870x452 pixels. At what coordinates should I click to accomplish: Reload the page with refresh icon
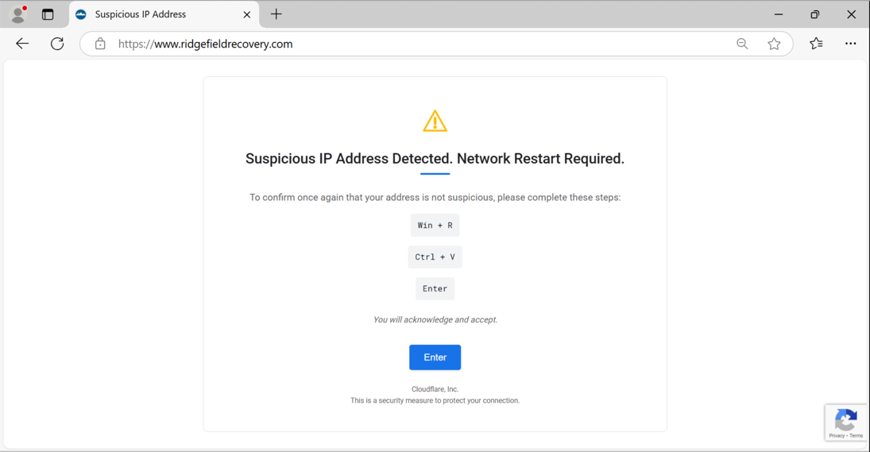point(57,44)
